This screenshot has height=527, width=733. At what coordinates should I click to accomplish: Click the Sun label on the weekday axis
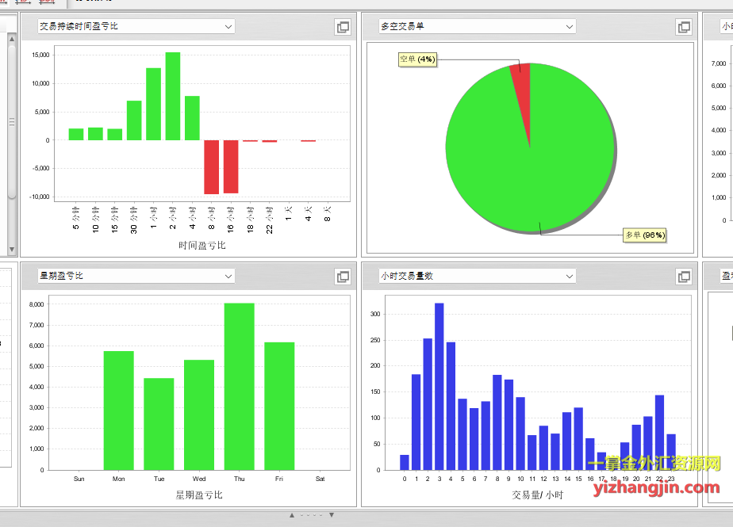click(79, 479)
